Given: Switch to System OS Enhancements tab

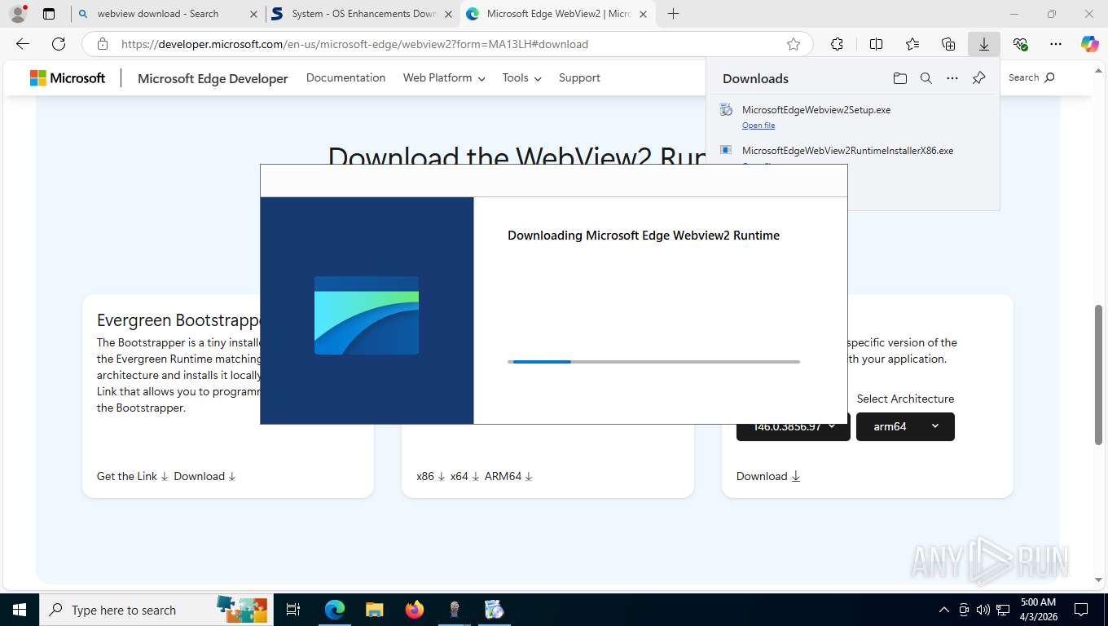Looking at the screenshot, I should point(364,14).
